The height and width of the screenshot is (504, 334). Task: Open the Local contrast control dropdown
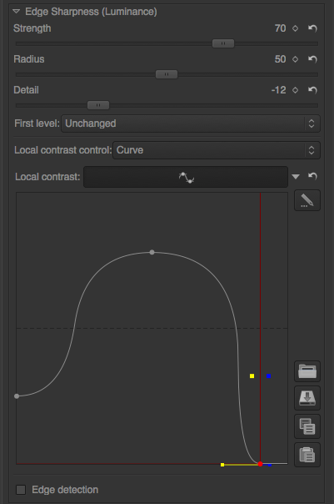point(217,150)
